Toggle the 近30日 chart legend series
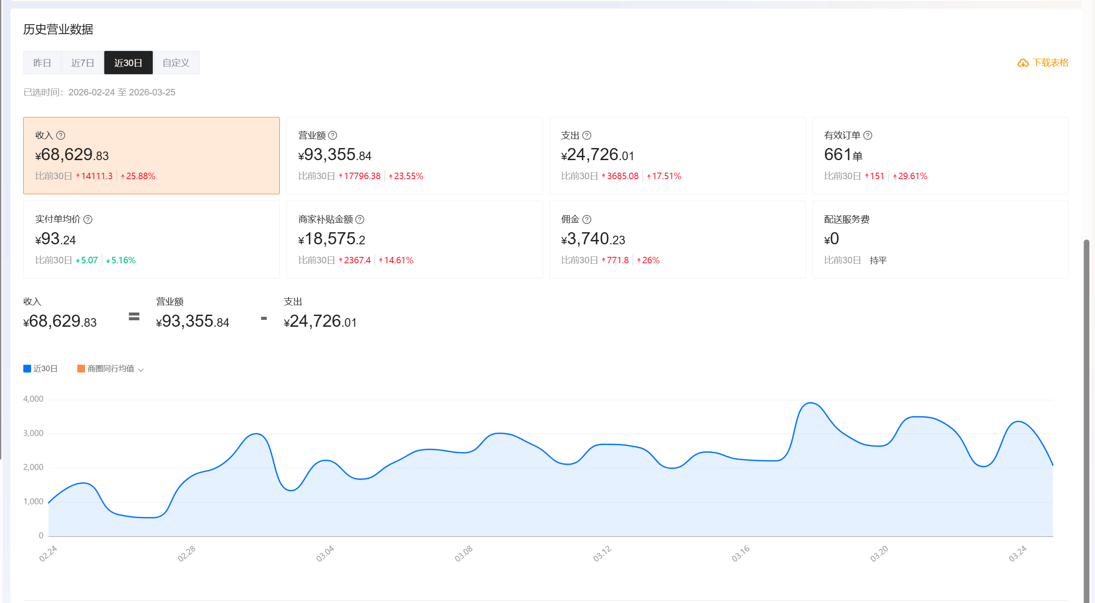 [45, 369]
